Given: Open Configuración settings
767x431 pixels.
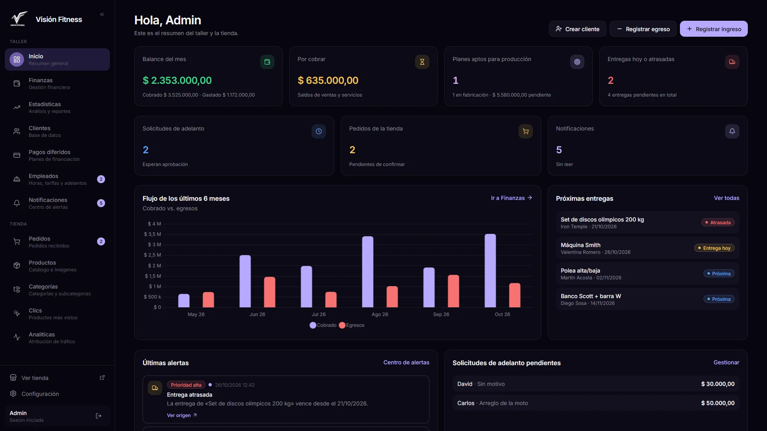Looking at the screenshot, I should 57,394.
